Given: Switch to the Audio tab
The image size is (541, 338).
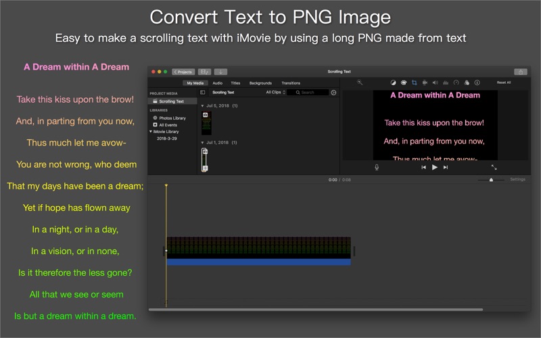Looking at the screenshot, I should tap(217, 82).
